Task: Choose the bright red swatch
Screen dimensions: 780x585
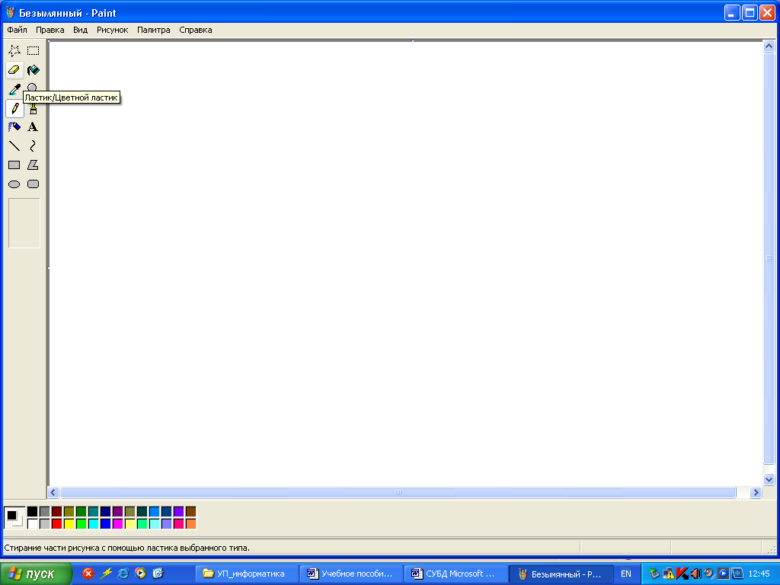Action: (x=56, y=523)
